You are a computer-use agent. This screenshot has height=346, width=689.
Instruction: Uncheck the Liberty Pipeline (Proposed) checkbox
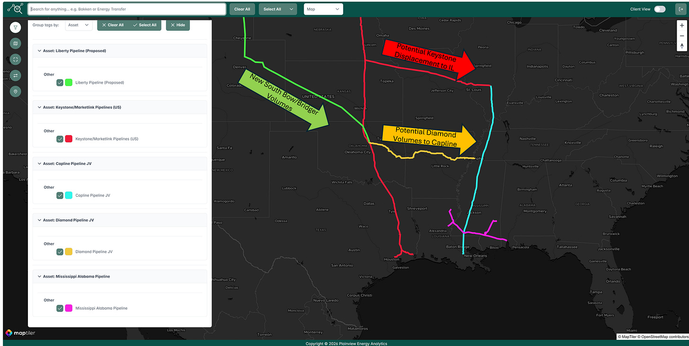[60, 82]
